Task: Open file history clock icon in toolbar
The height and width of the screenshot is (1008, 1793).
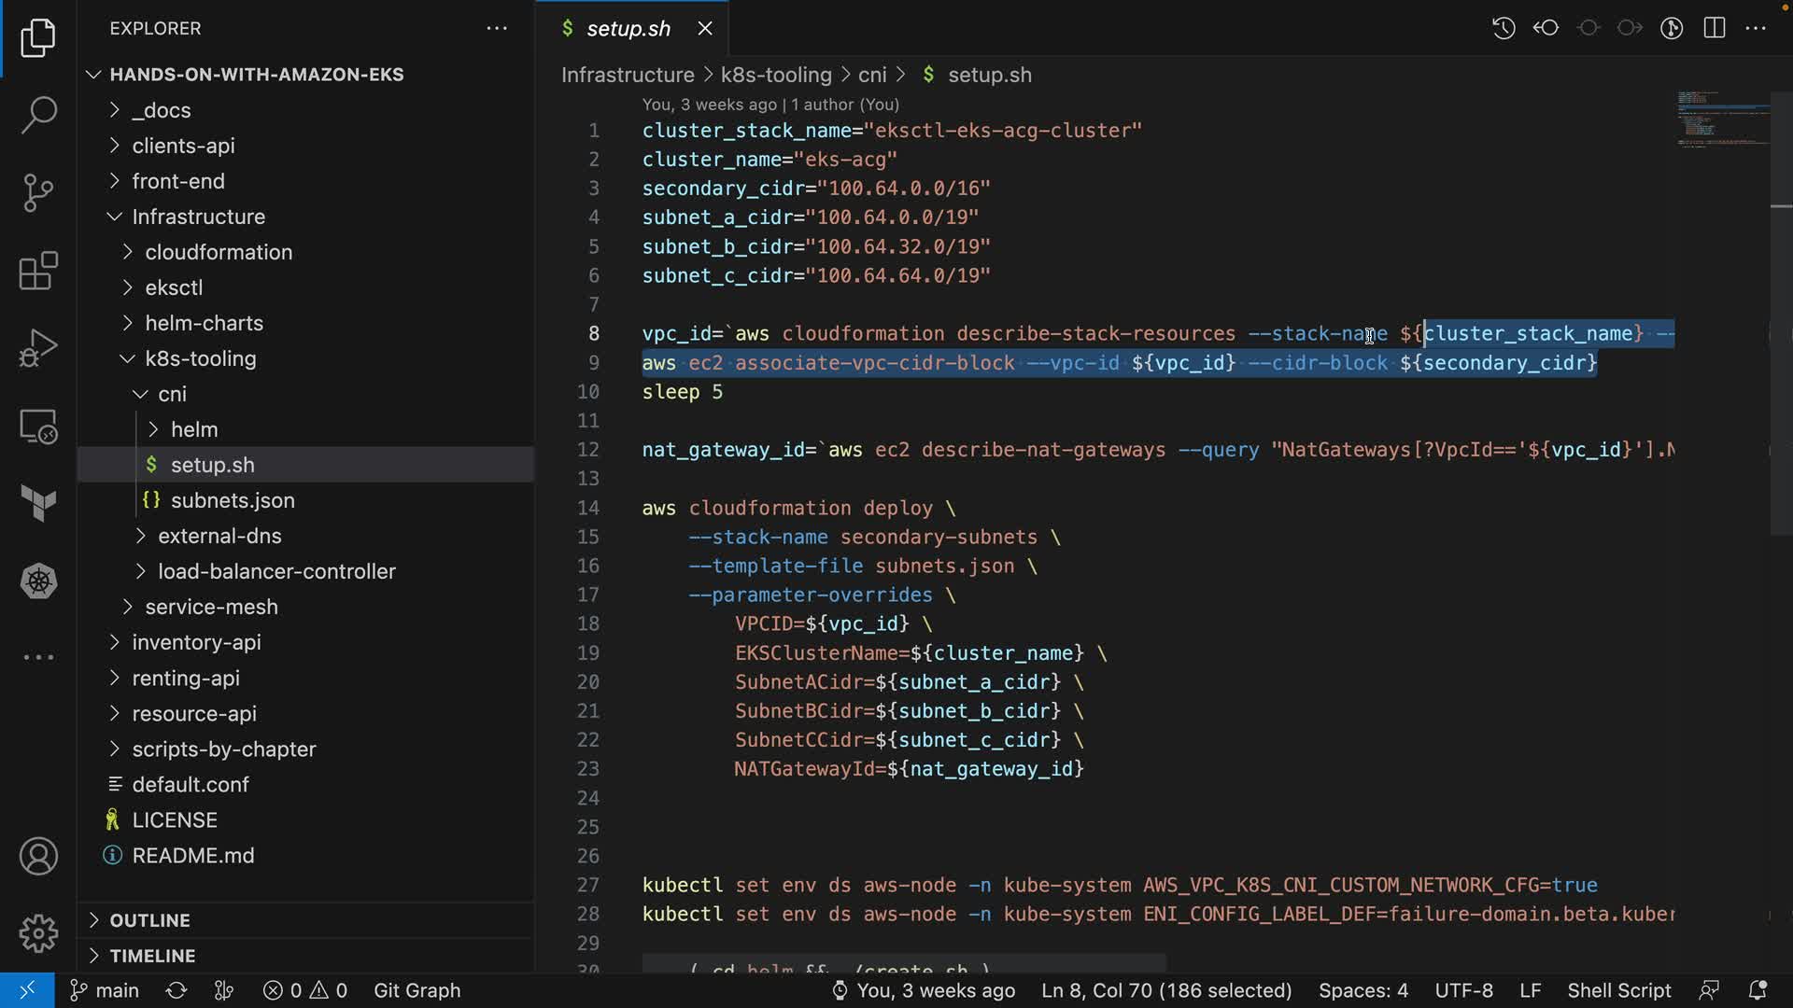Action: (1504, 28)
